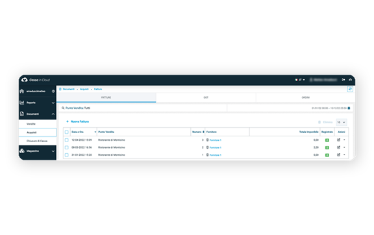Open the rows-per-page dropdown showing 10
The height and width of the screenshot is (235, 374).
coord(341,122)
